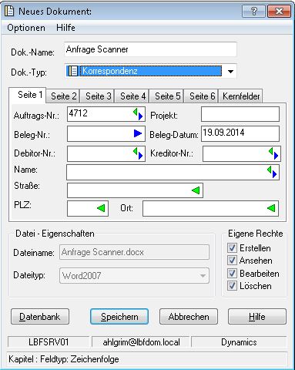This screenshot has height=370, width=295.
Task: Uncheck the Löschen checkbox
Action: [232, 285]
